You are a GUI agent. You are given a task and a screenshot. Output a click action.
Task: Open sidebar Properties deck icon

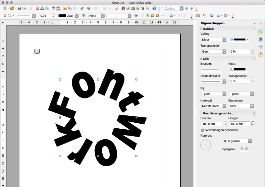pyautogui.click(x=261, y=31)
